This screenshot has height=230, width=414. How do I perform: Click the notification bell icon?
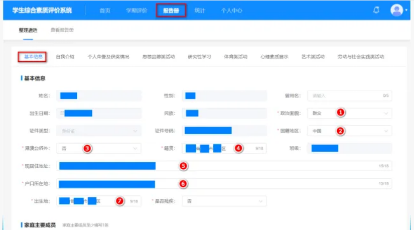376,10
